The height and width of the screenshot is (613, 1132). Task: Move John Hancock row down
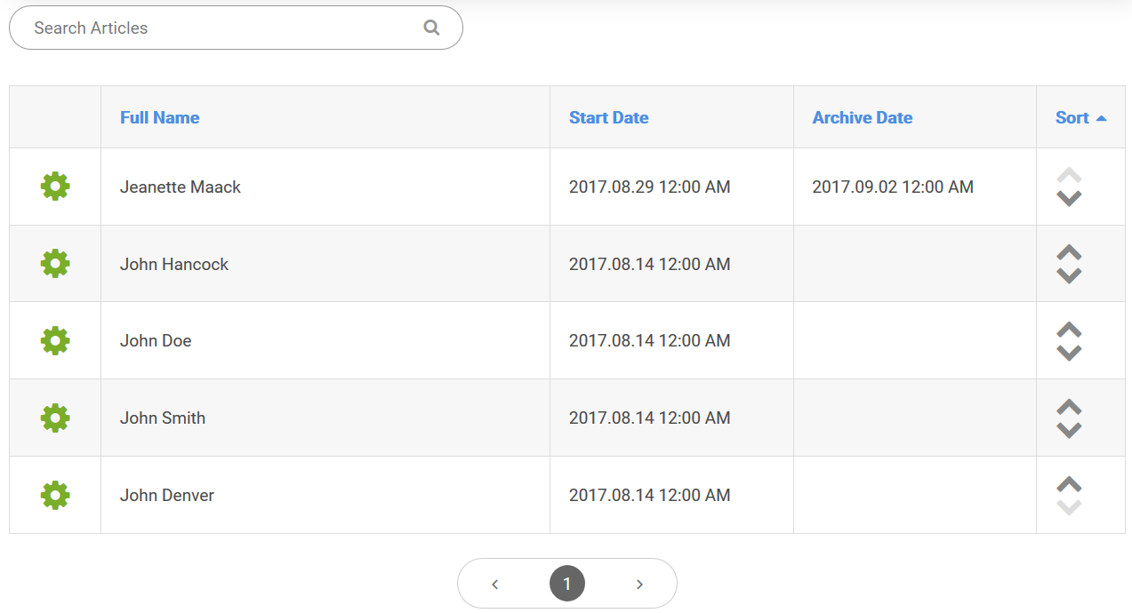point(1069,275)
